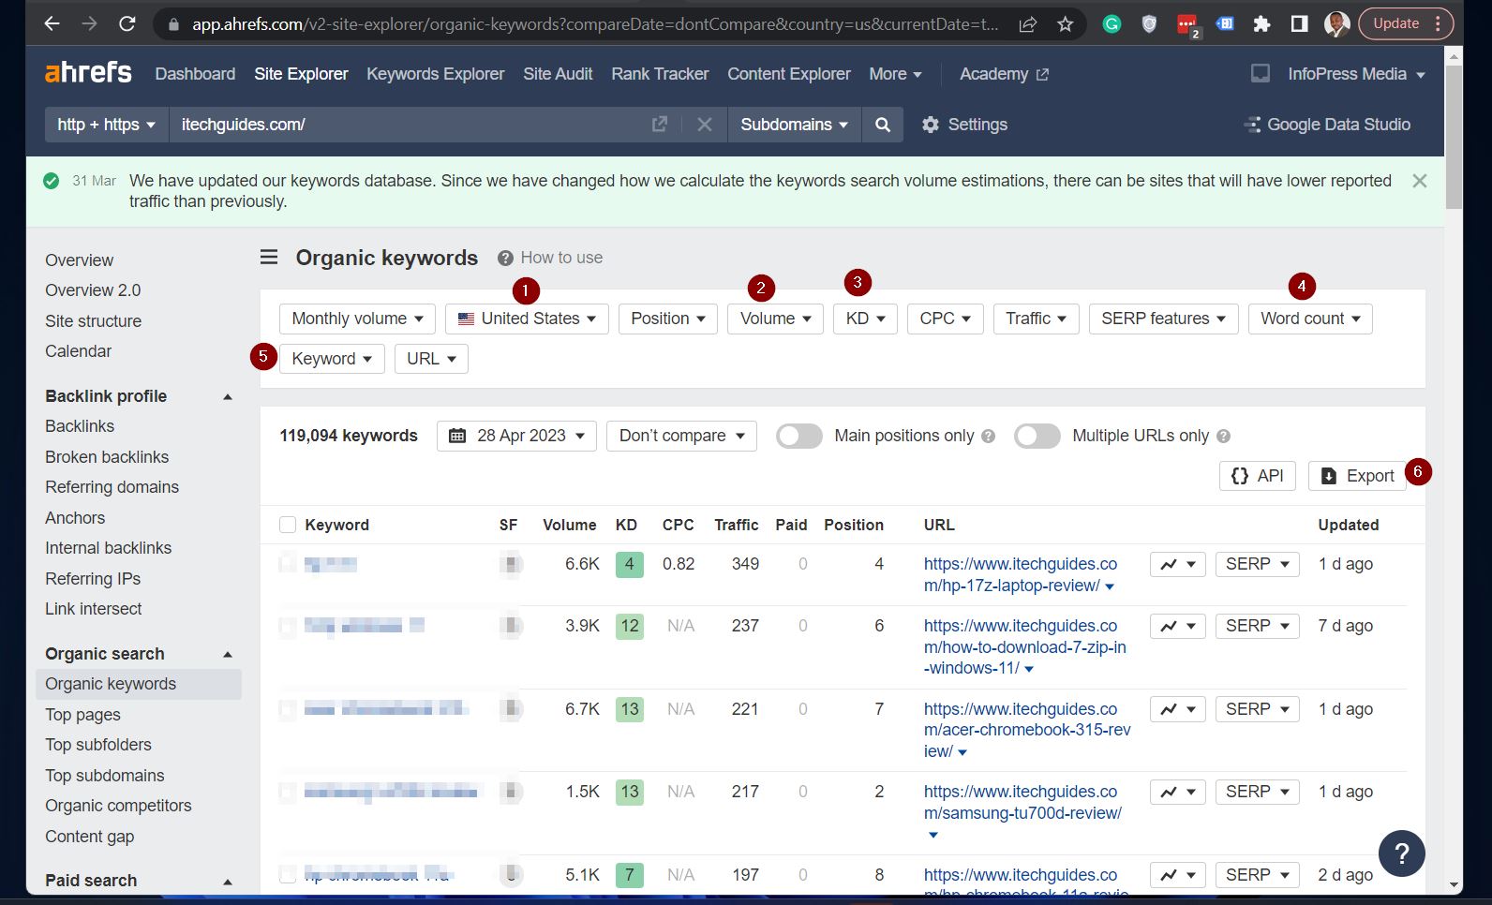Open the hp-17z-laptop-review URL link
The width and height of the screenshot is (1492, 905).
pos(1020,574)
